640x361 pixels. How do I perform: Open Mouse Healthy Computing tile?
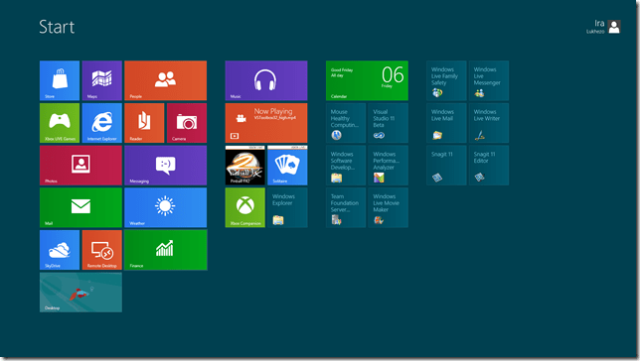point(346,123)
